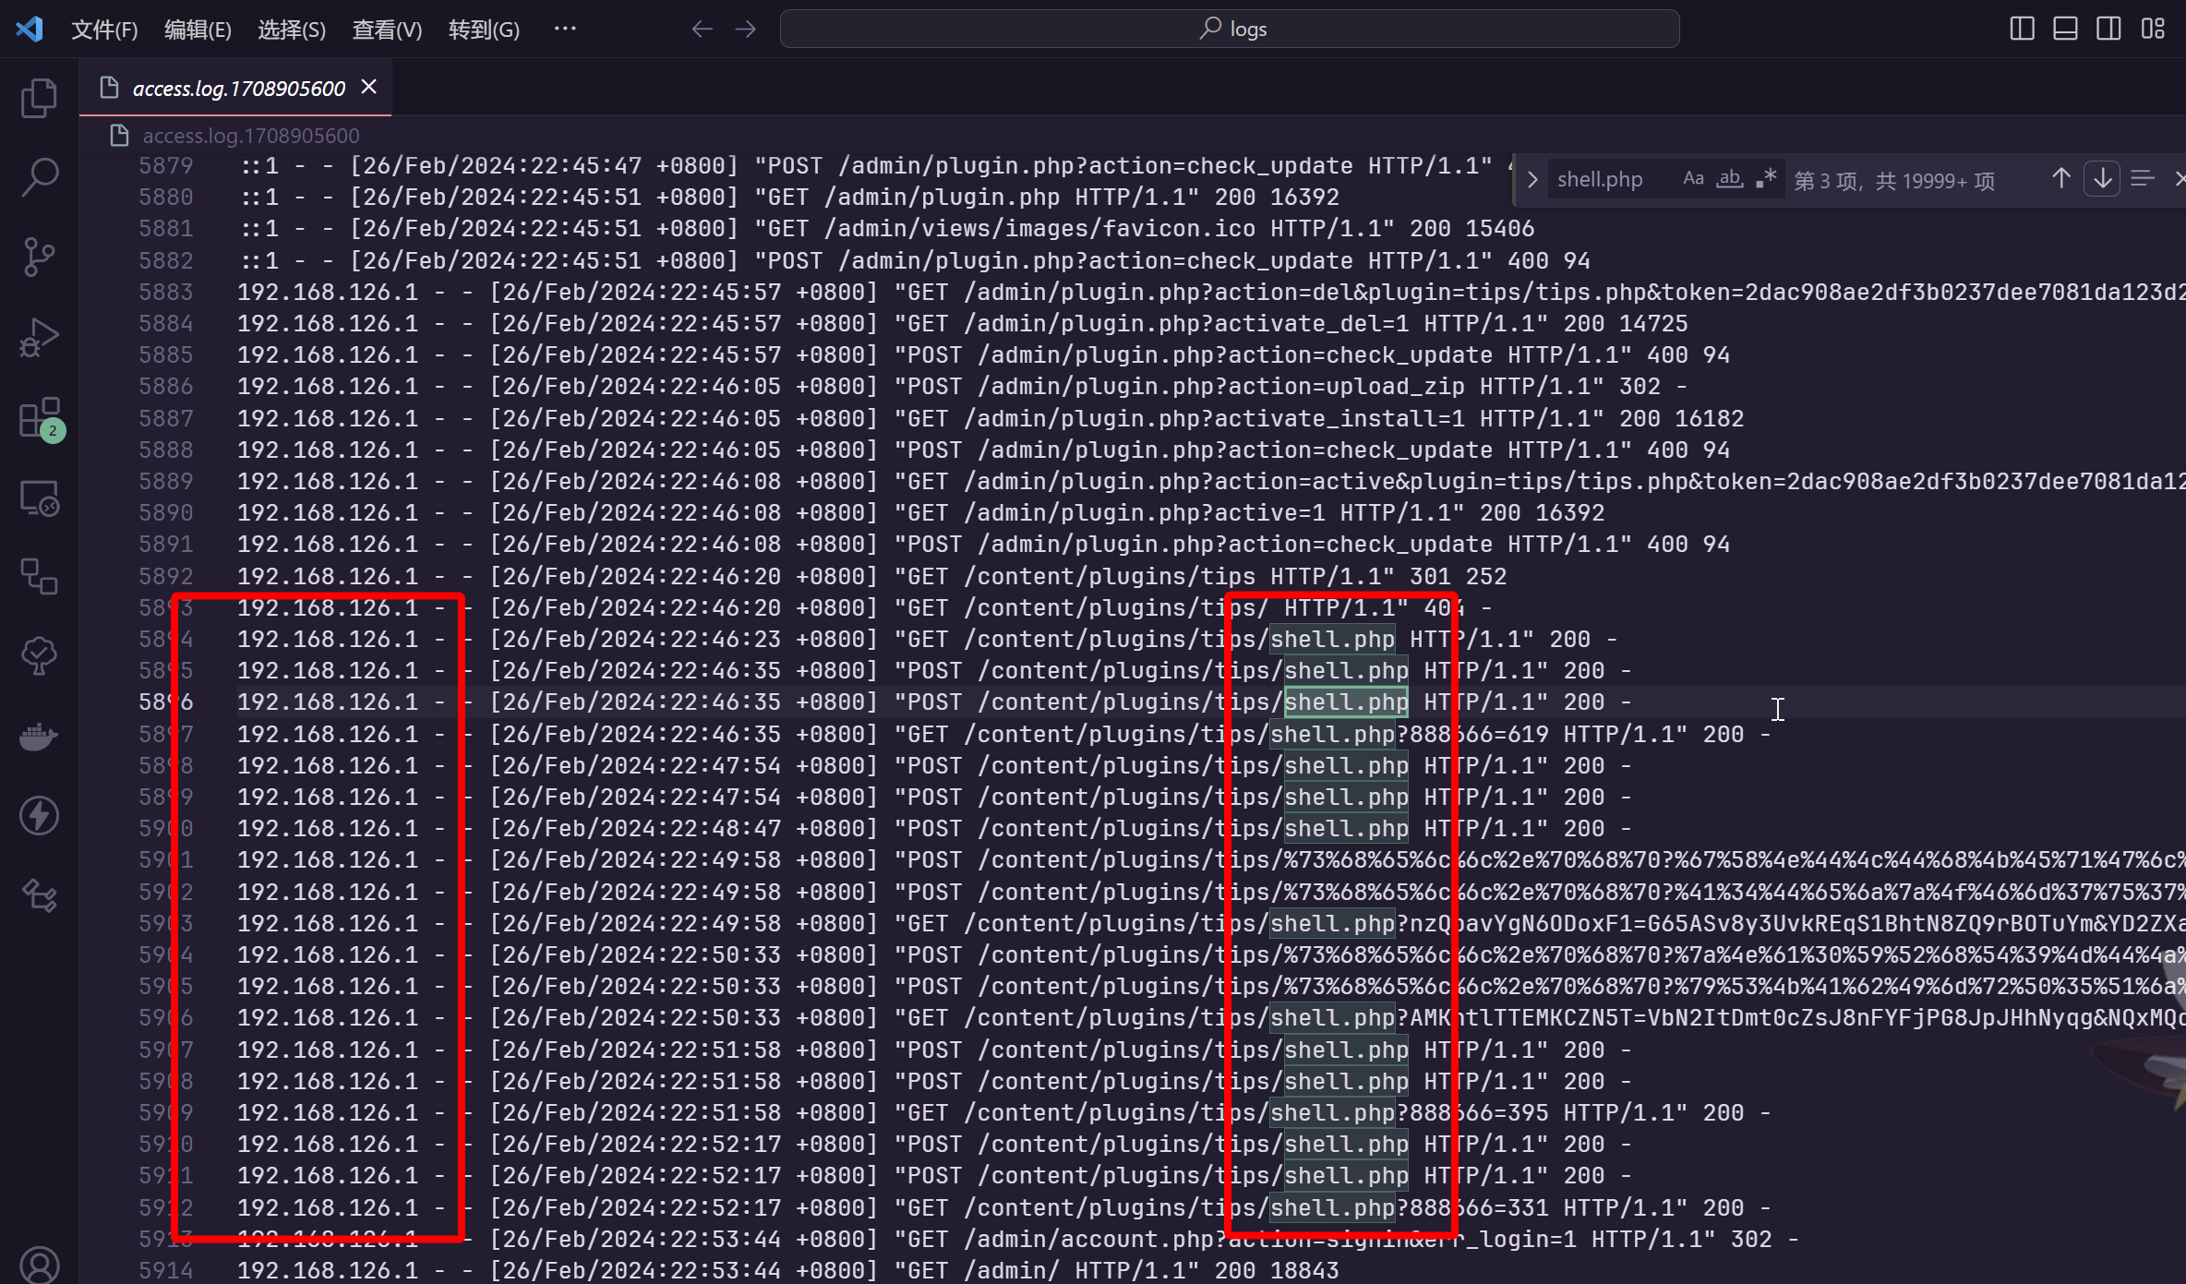Click shell.php?888666=619 on line 5897
The width and height of the screenshot is (2186, 1284).
pyautogui.click(x=1410, y=735)
